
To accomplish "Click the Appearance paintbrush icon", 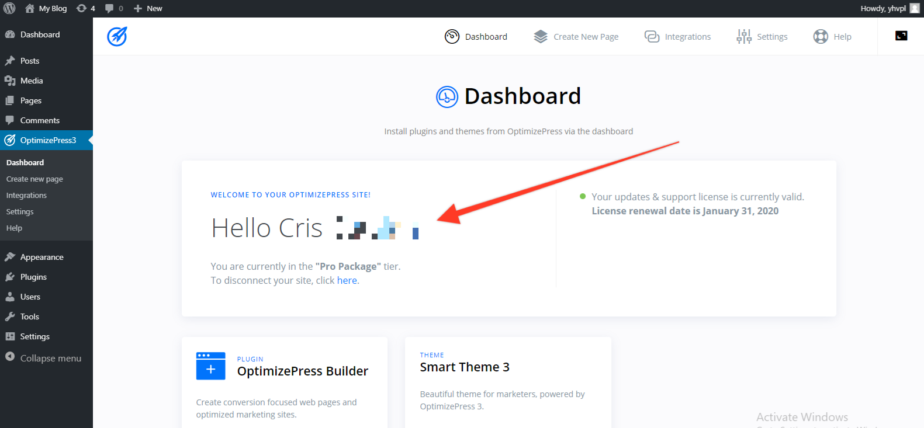I will (x=10, y=257).
